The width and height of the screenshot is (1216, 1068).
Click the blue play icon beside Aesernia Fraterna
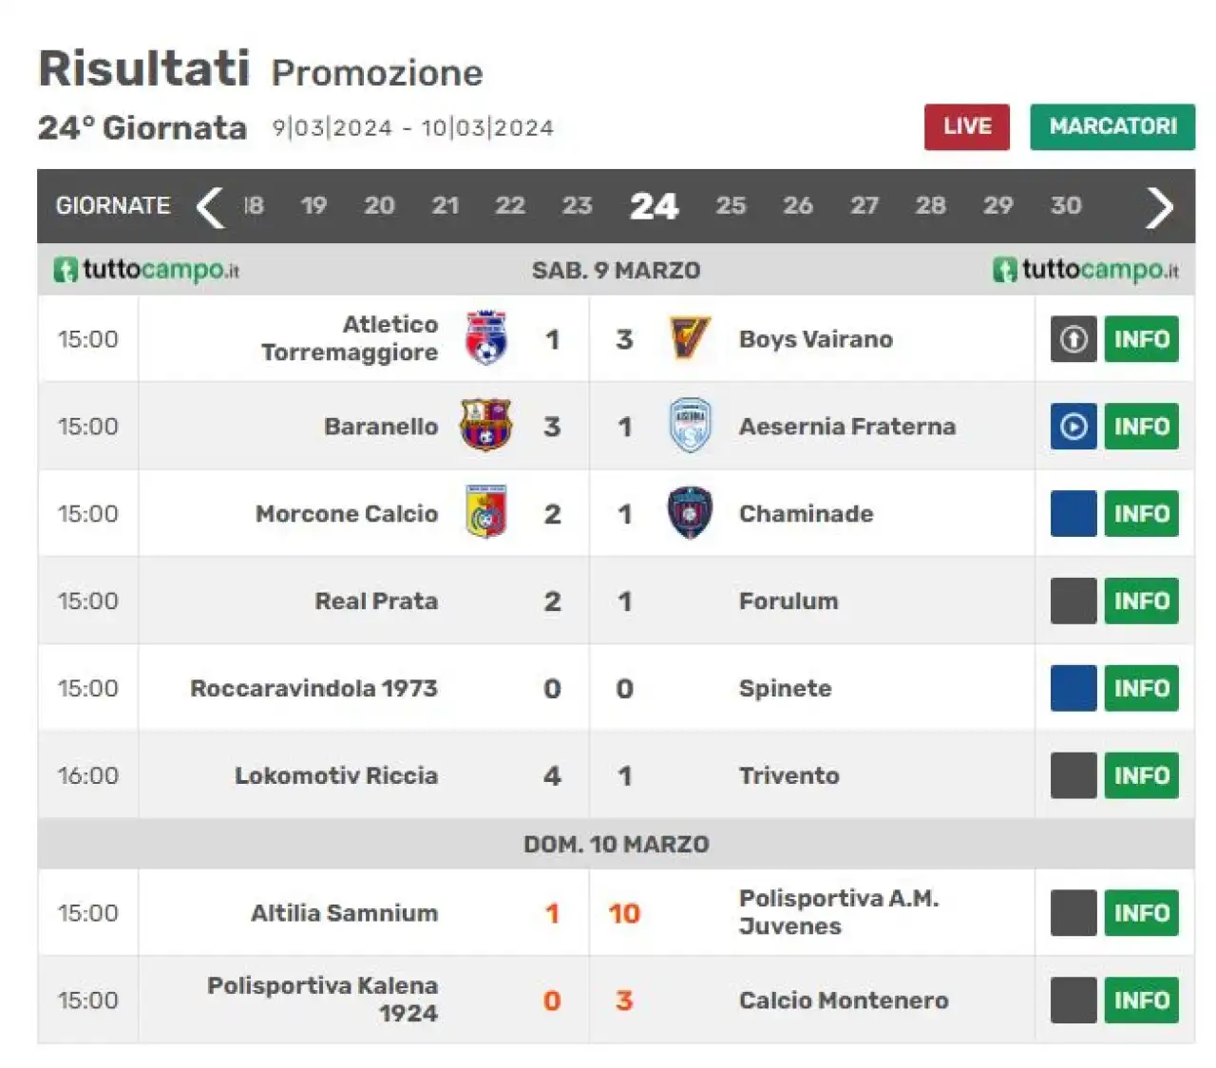(x=1073, y=427)
